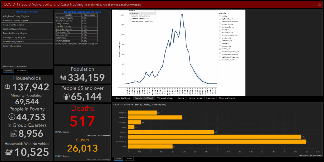Select the Adaptive - Fatigued Control scenario
Screen dimensions: 324x162
pos(131,16)
